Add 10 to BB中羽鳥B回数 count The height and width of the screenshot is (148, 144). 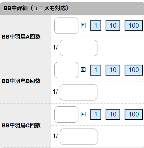click(x=113, y=70)
